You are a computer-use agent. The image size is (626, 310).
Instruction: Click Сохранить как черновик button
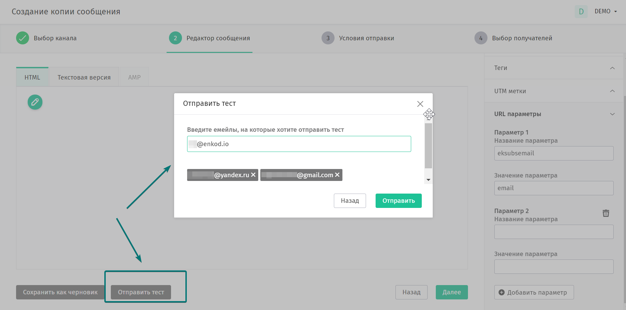(x=60, y=292)
